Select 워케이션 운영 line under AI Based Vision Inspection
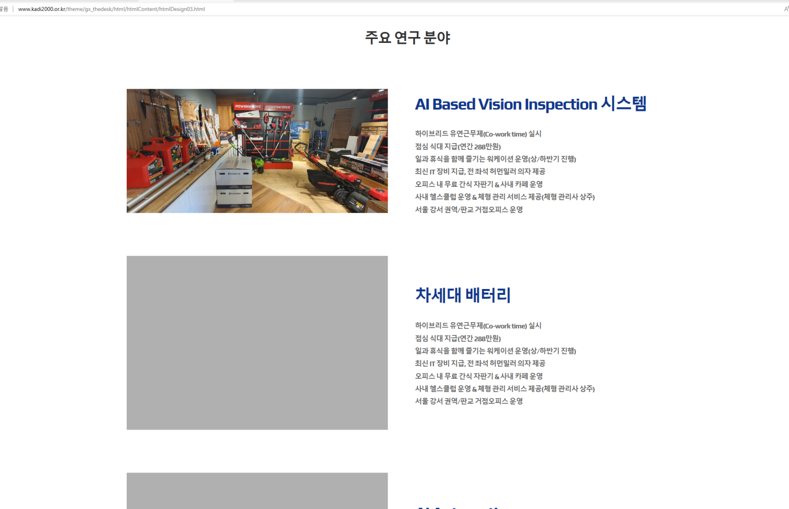The width and height of the screenshot is (789, 509). [496, 159]
